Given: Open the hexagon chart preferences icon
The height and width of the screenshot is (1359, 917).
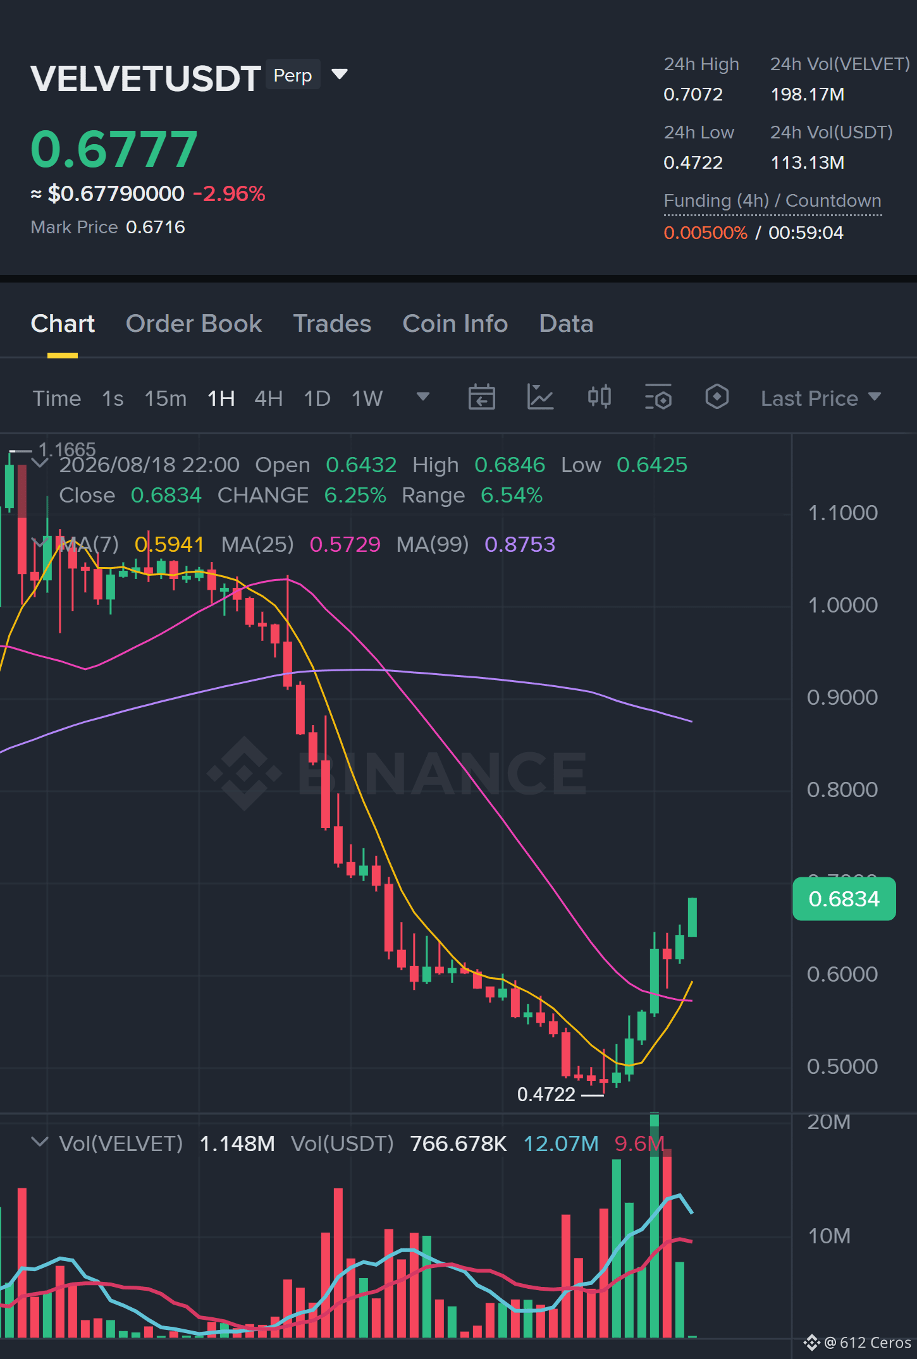Looking at the screenshot, I should pos(717,397).
